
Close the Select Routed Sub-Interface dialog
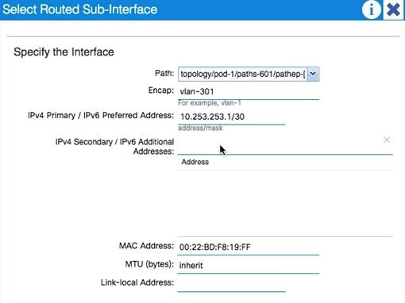coord(393,10)
